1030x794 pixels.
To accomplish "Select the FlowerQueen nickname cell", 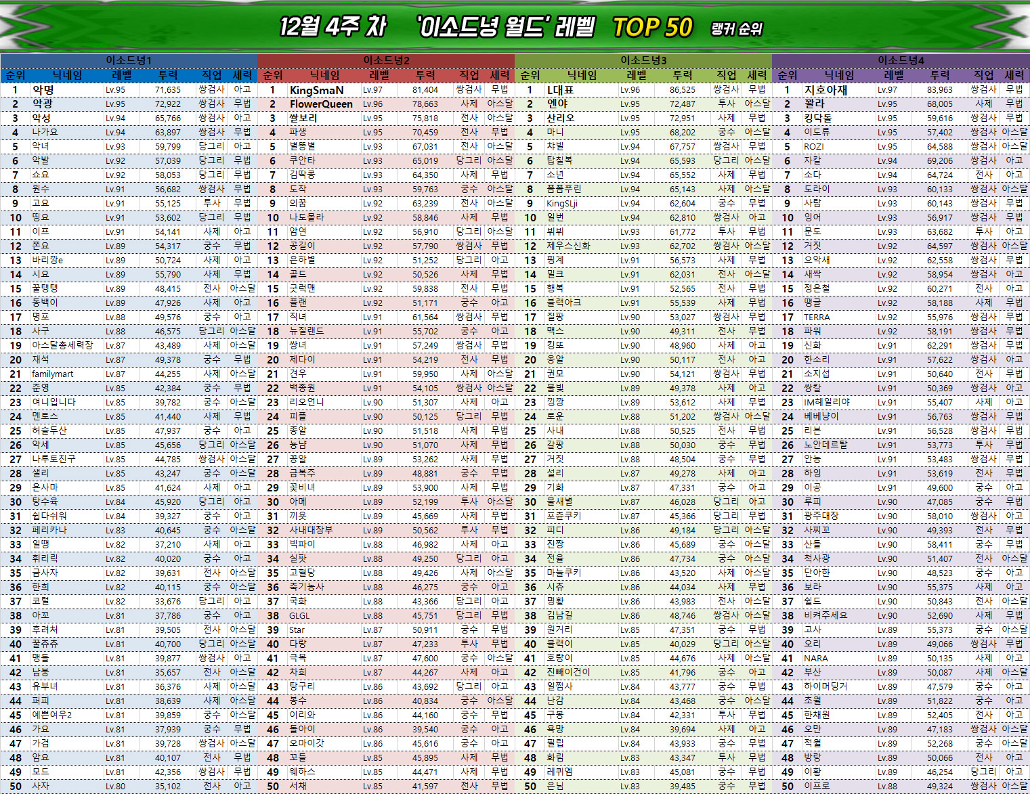I will coord(321,104).
